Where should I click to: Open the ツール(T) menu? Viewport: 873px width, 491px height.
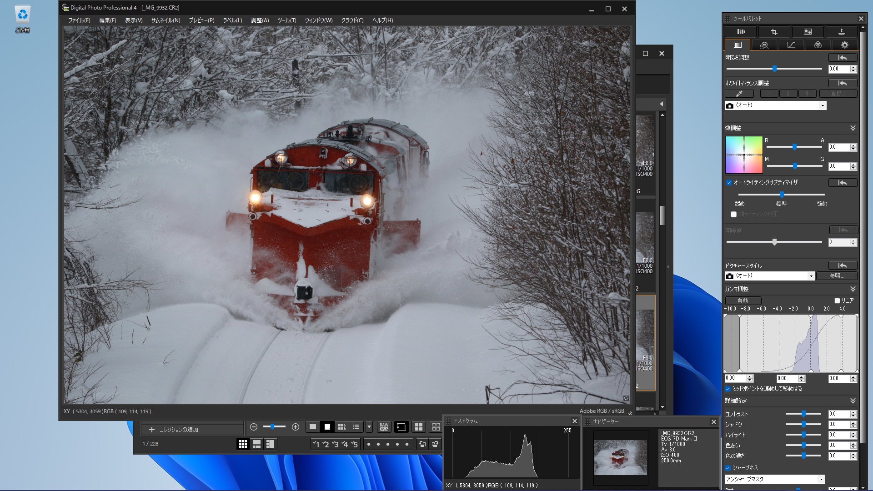point(286,20)
